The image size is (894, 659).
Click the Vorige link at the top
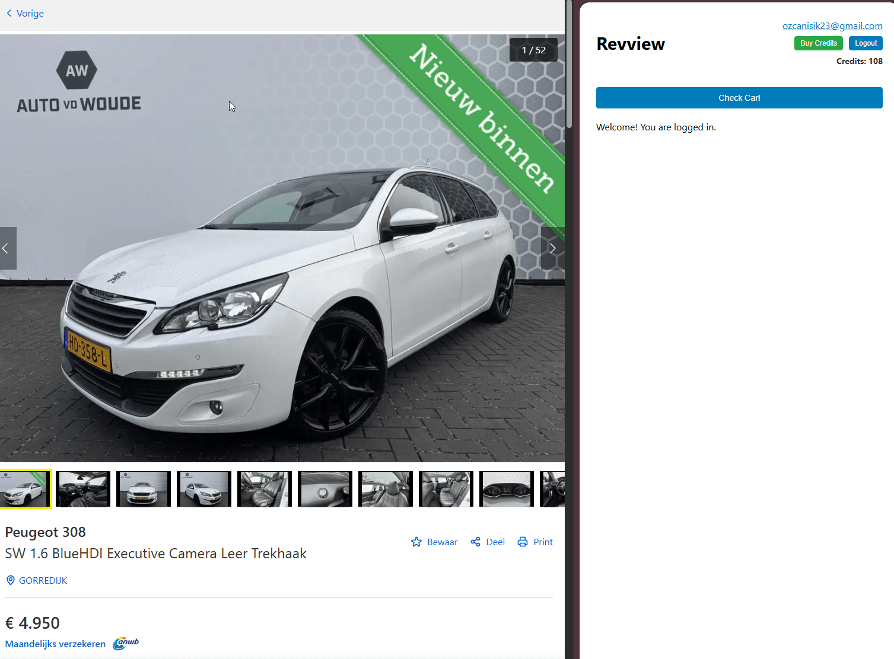30,13
